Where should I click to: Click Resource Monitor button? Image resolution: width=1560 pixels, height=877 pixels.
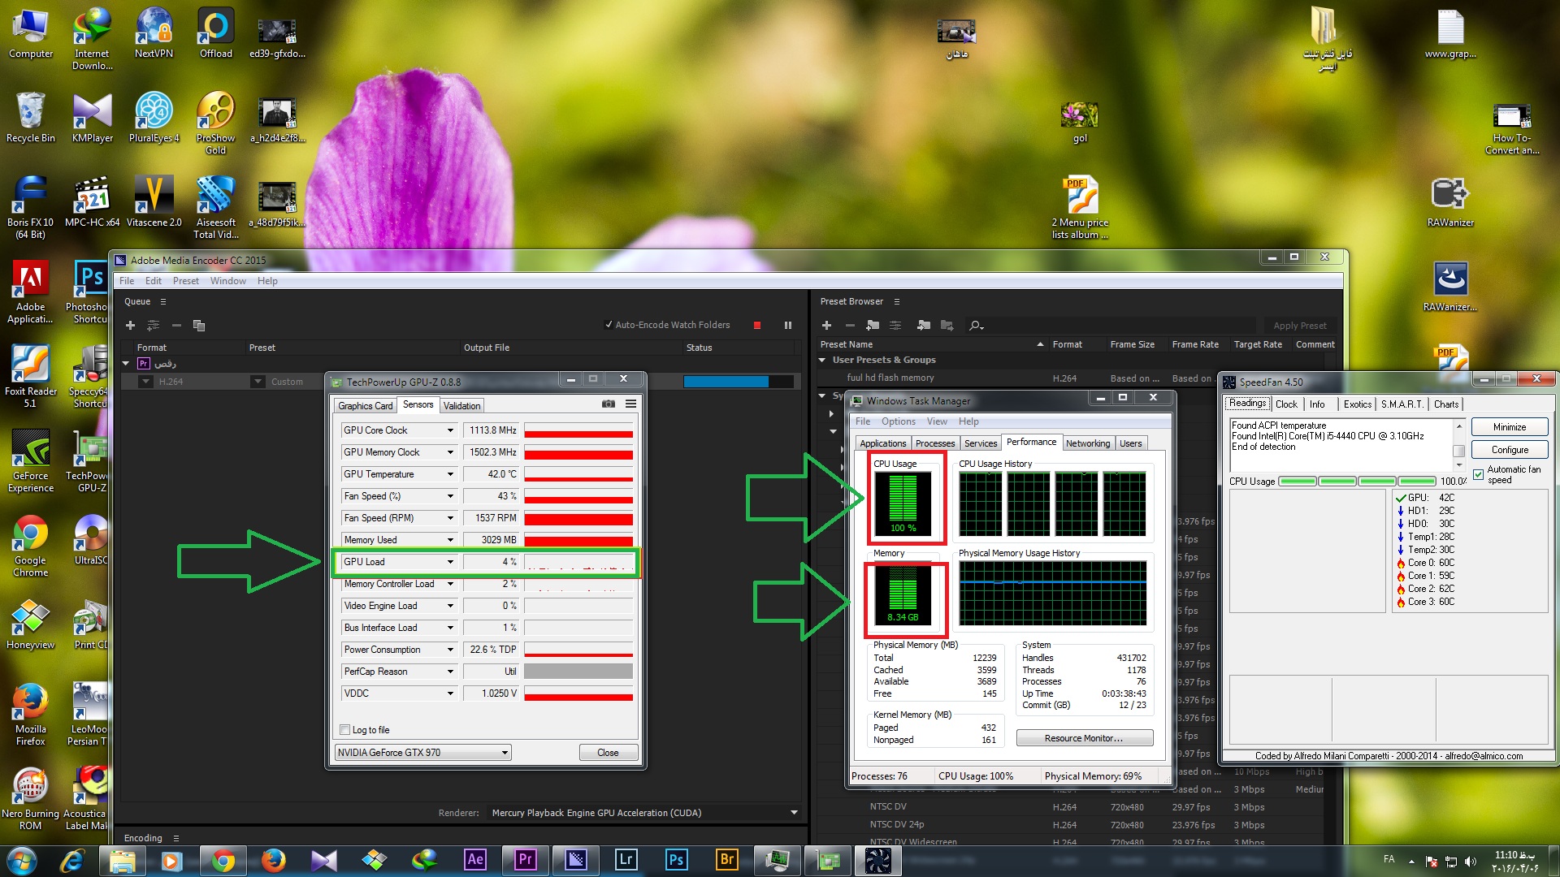(x=1084, y=738)
